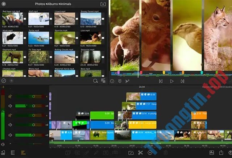Select the Rolling Clouds.mp4 thumbnail
Screen dimensions: 232x158
[x=65, y=57]
